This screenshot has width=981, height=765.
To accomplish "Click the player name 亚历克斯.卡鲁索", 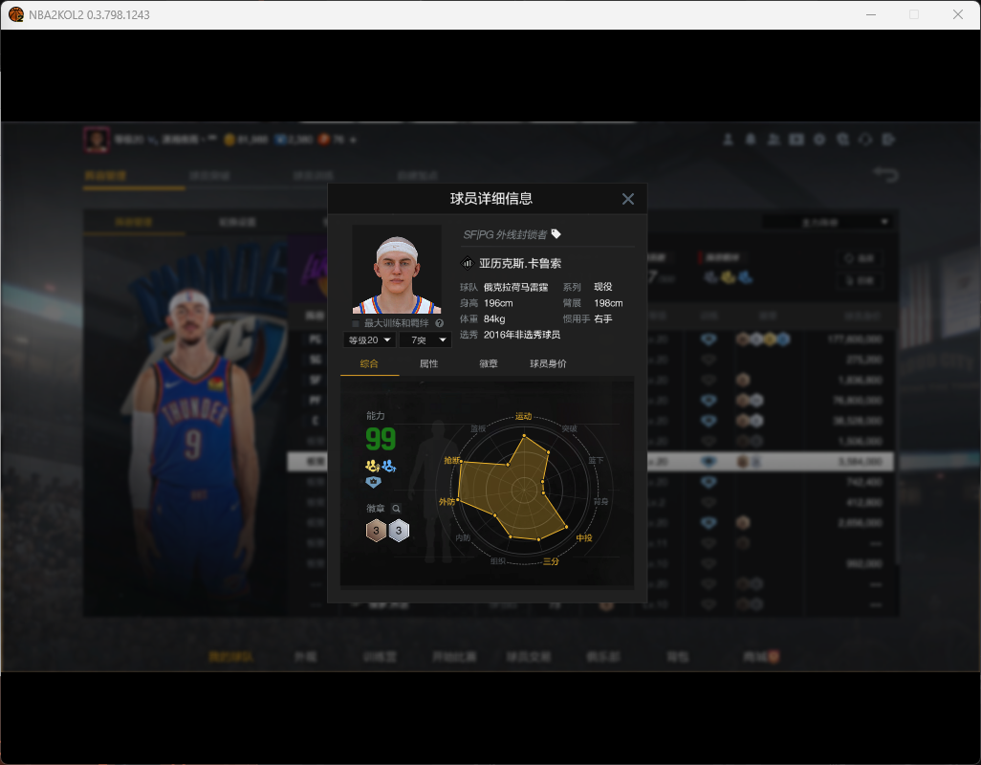I will [520, 263].
